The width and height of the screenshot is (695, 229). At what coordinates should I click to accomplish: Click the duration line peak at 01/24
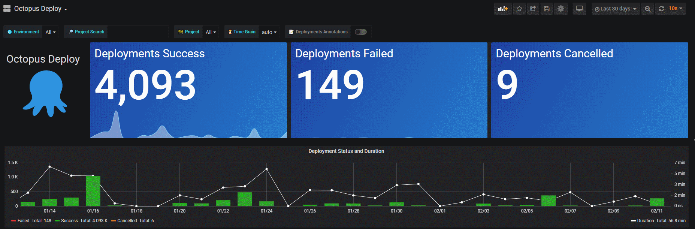[x=266, y=169]
